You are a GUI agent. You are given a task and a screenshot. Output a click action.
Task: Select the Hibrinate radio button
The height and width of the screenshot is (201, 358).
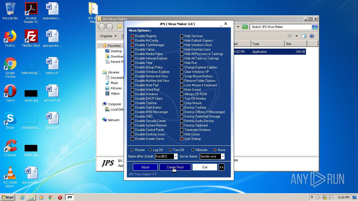(193, 150)
